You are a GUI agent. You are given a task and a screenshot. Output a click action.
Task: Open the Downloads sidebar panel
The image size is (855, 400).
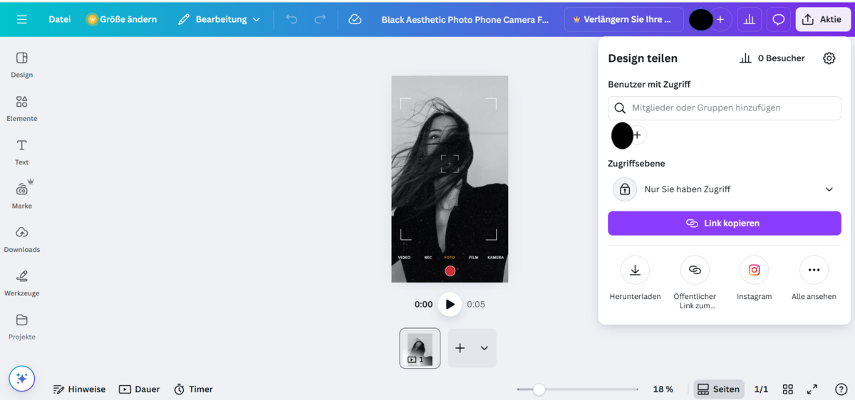[x=21, y=238]
